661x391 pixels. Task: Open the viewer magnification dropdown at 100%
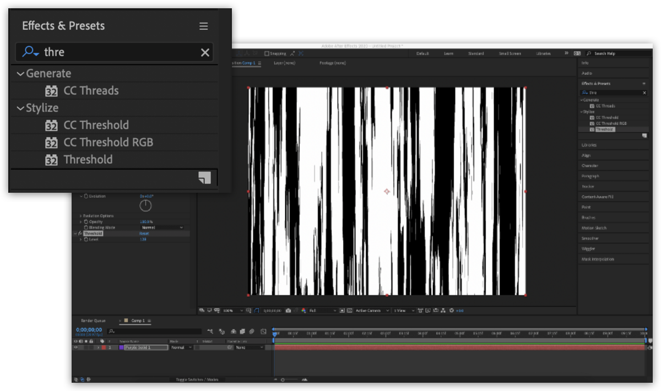click(x=232, y=311)
